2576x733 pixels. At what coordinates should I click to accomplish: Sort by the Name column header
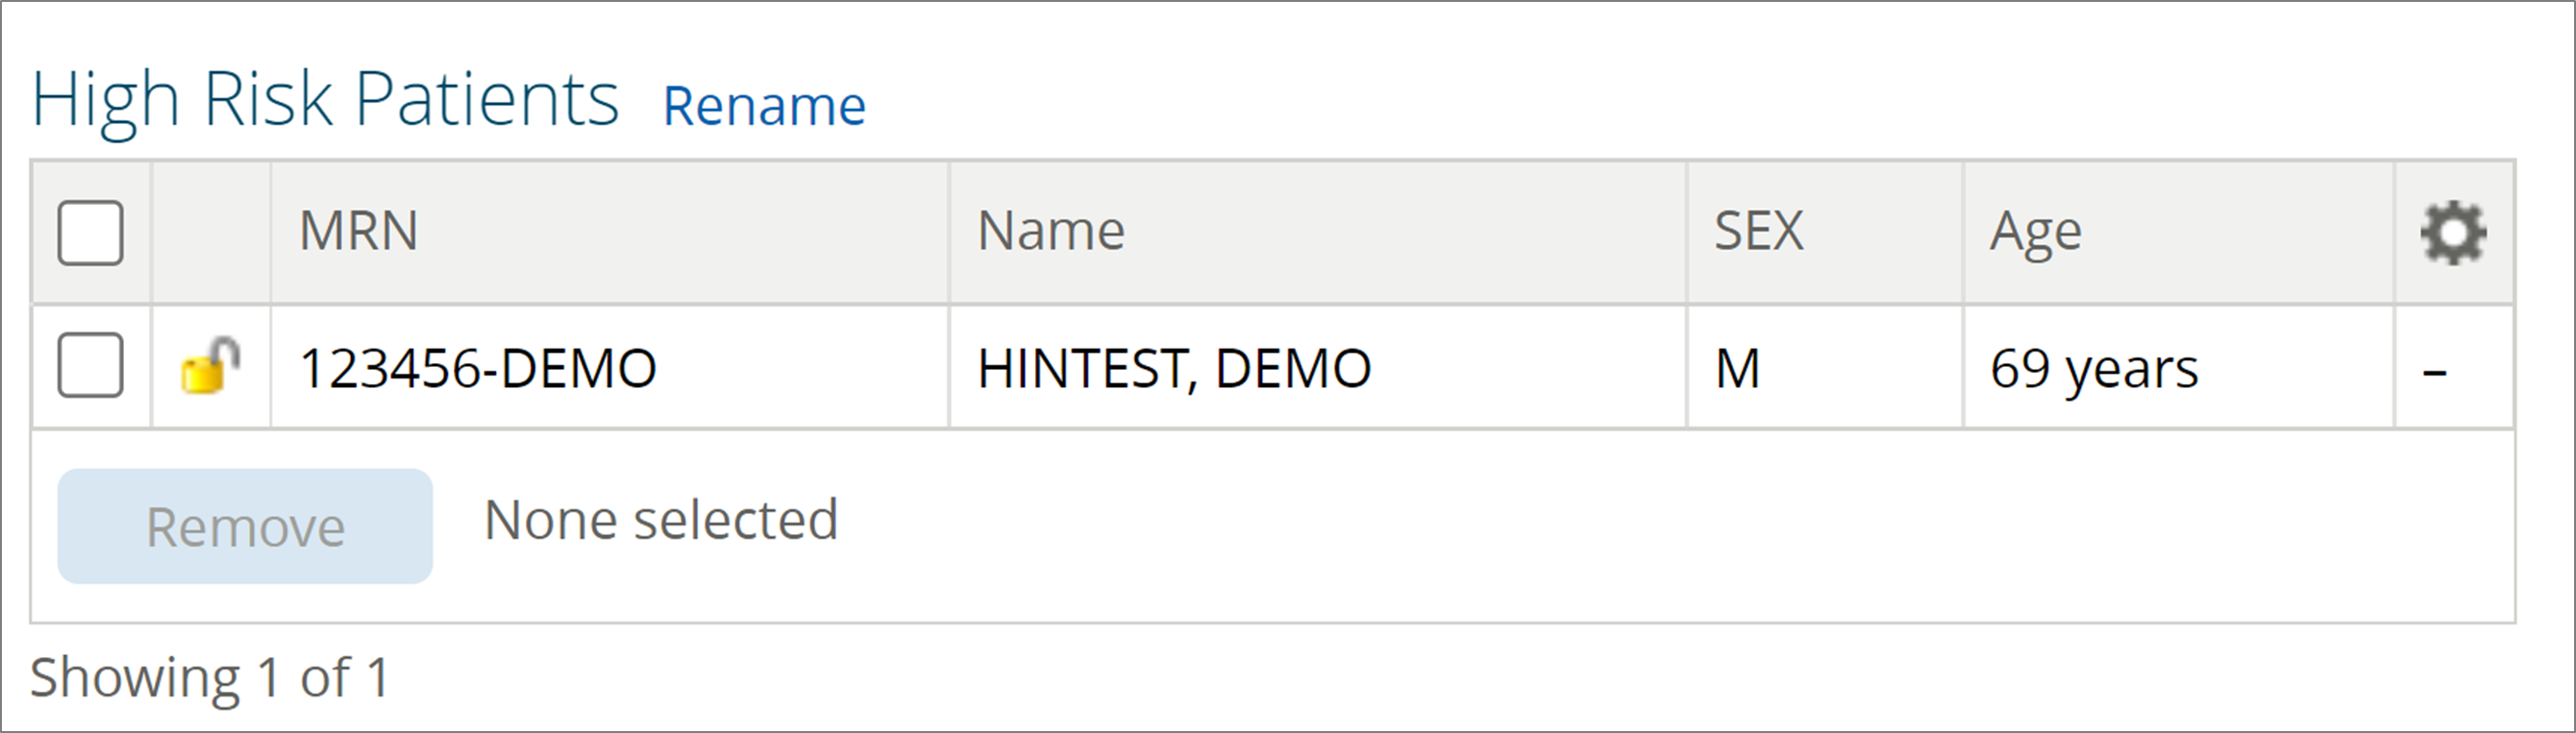pyautogui.click(x=1050, y=232)
